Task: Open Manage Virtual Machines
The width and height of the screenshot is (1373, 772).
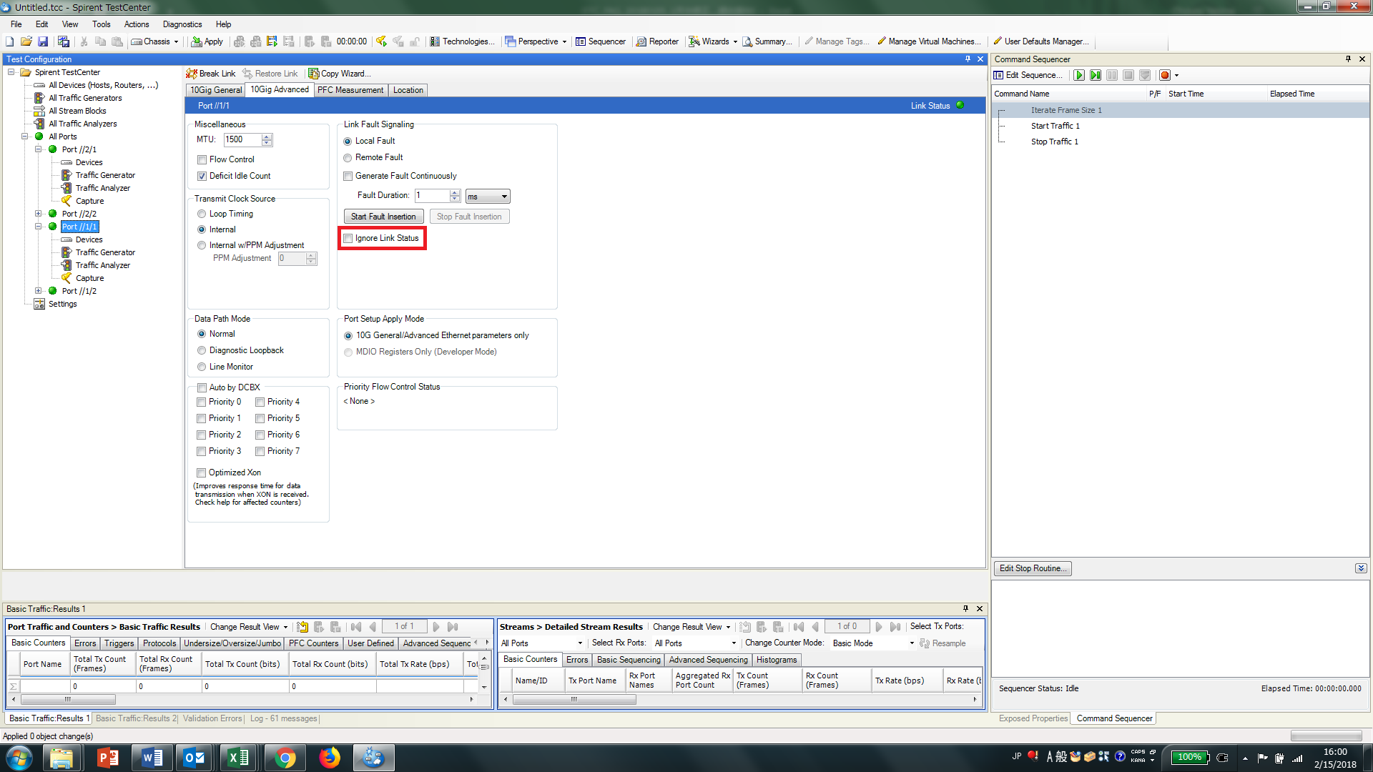Action: point(929,41)
